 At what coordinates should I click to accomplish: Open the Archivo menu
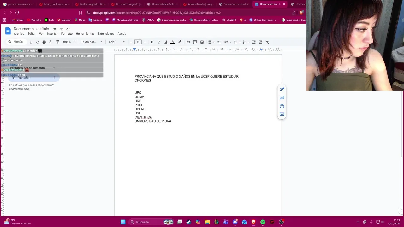click(19, 34)
